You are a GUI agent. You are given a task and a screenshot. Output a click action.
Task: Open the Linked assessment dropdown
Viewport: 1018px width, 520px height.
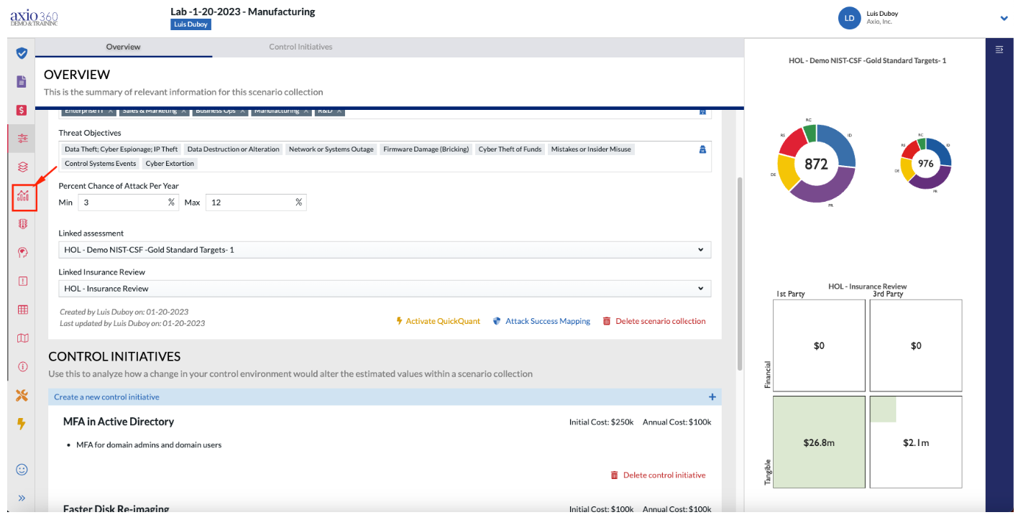[x=385, y=250]
